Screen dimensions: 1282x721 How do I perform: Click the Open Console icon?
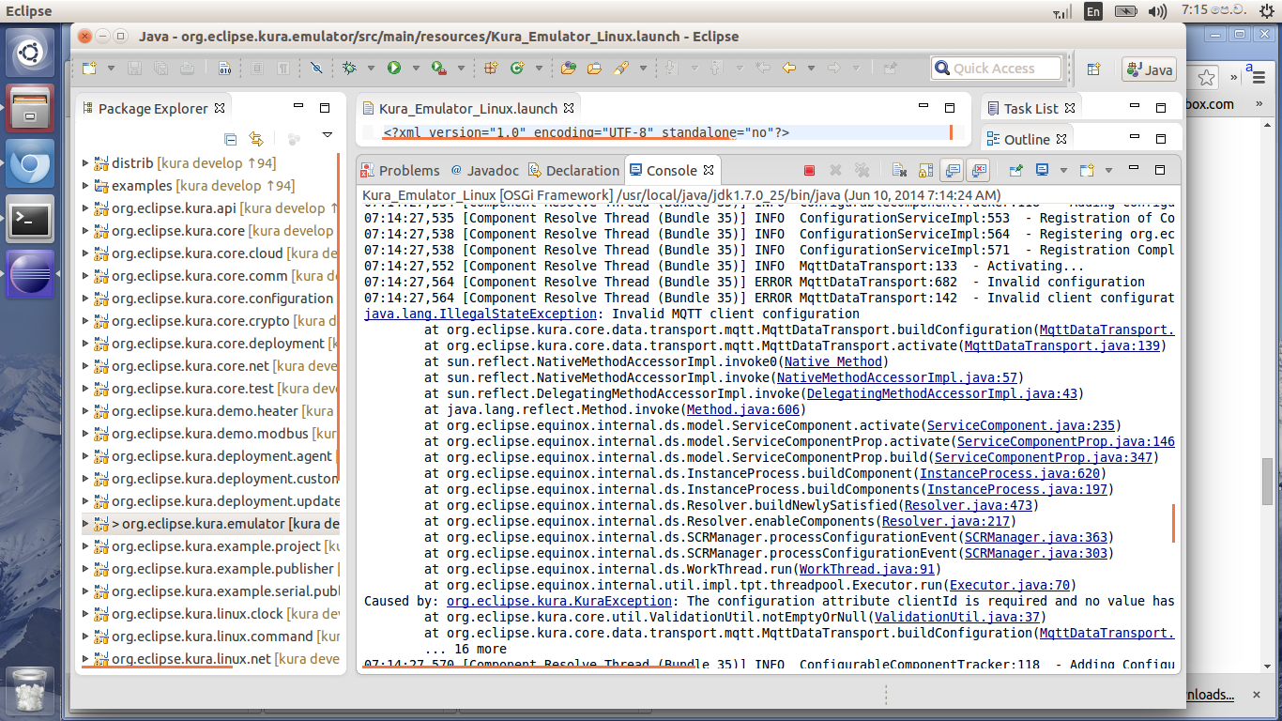1087,171
